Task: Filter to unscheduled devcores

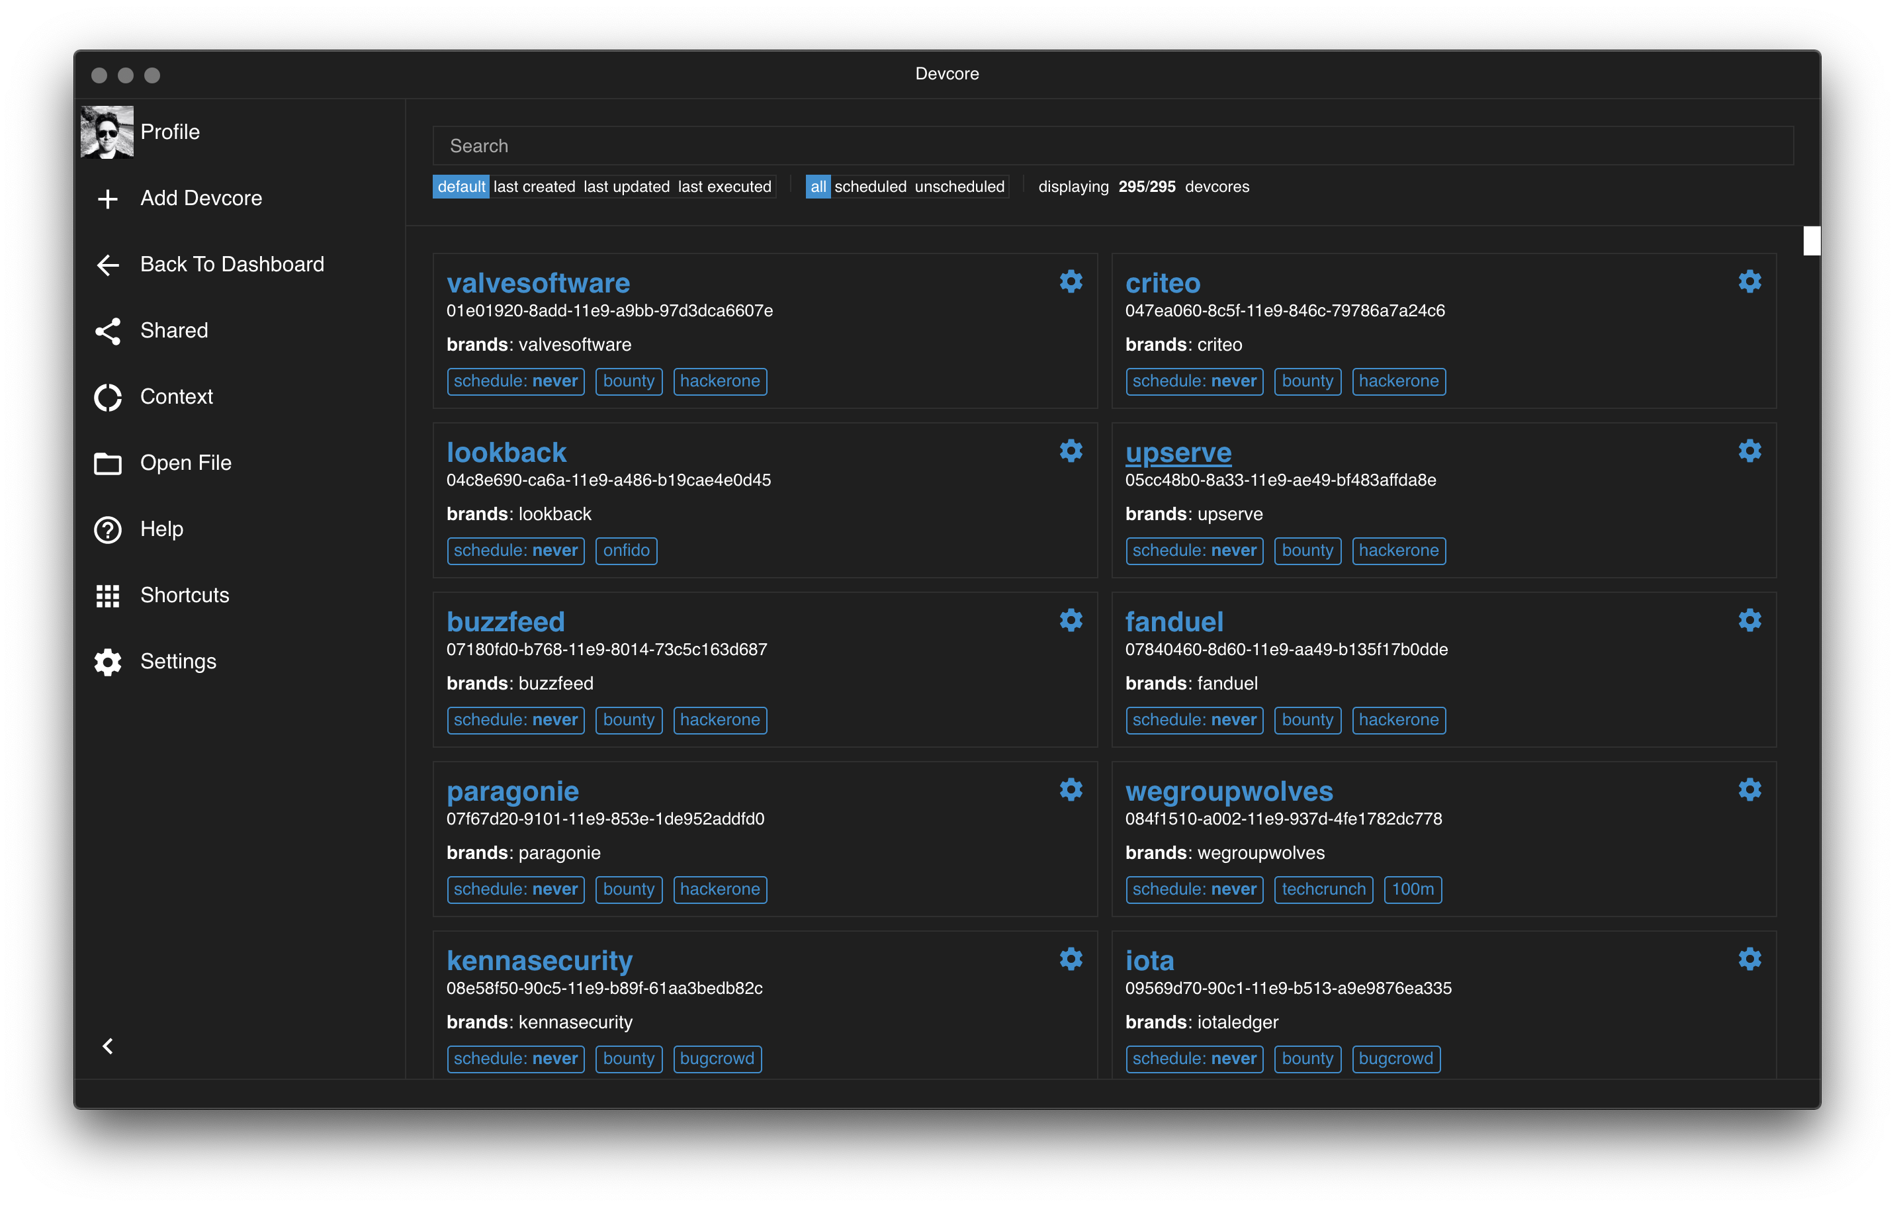Action: point(959,187)
